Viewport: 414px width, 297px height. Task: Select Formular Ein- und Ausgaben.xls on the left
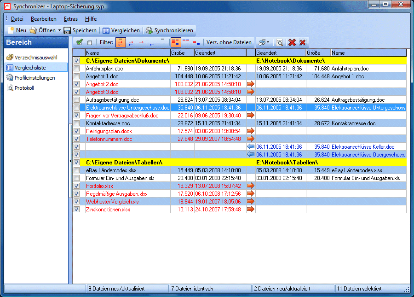[120, 178]
